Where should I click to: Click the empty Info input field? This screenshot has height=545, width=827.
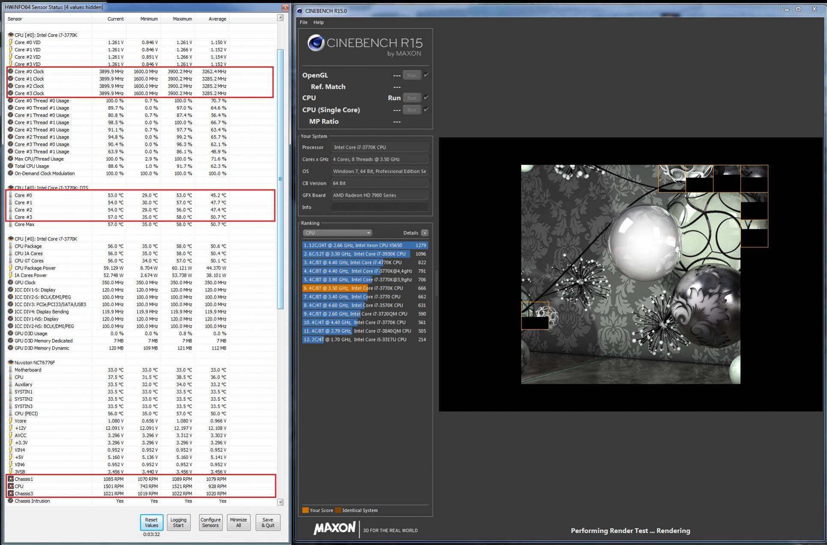(x=379, y=207)
